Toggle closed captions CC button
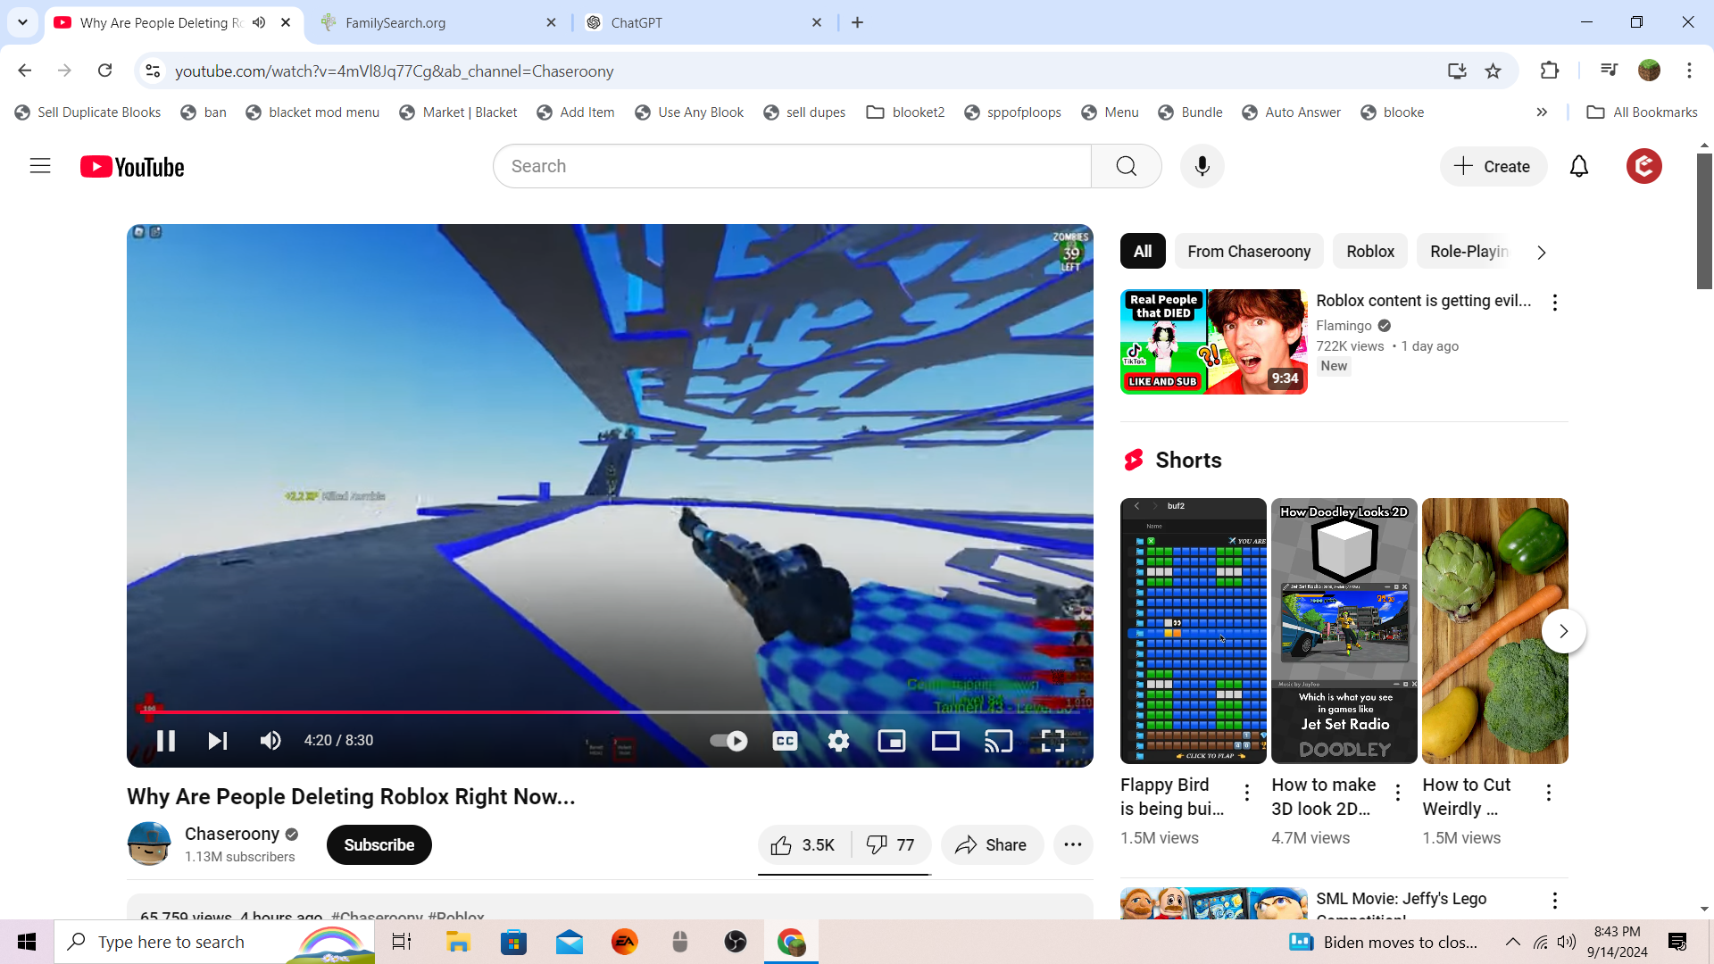Viewport: 1714px width, 964px height. pyautogui.click(x=785, y=741)
